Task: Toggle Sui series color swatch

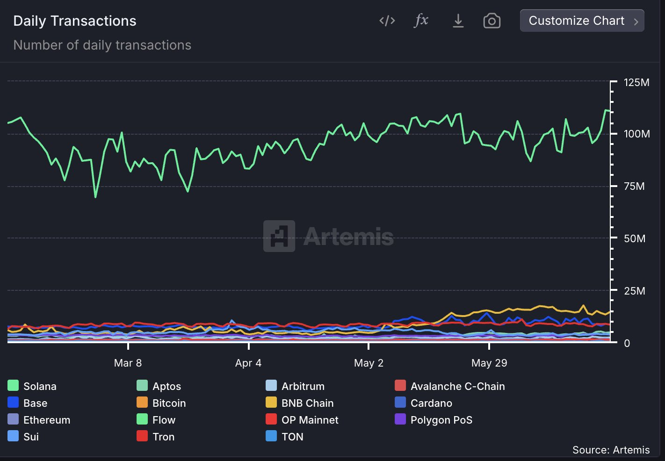Action: coord(13,436)
